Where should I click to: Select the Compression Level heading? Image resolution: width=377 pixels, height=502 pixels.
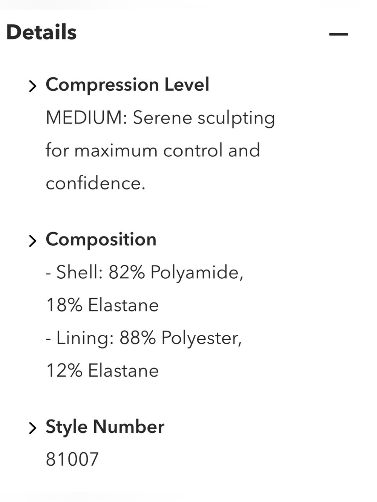click(x=127, y=85)
